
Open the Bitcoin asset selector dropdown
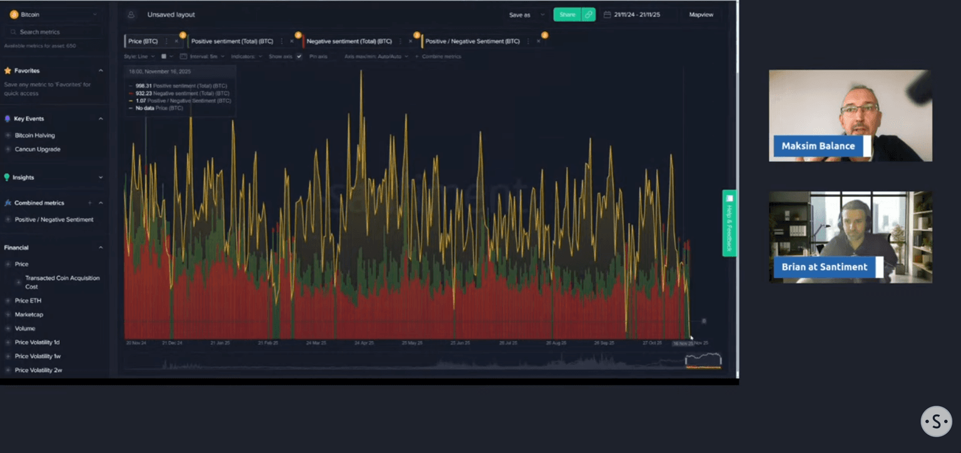click(x=54, y=14)
